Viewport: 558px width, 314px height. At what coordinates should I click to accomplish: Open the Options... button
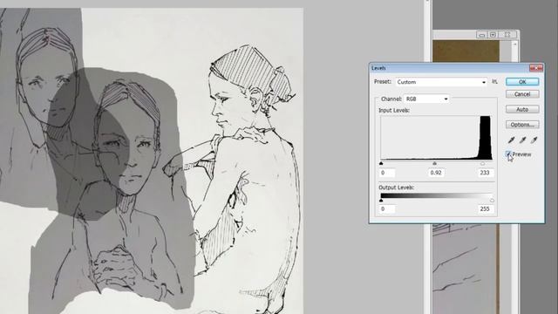tap(522, 125)
